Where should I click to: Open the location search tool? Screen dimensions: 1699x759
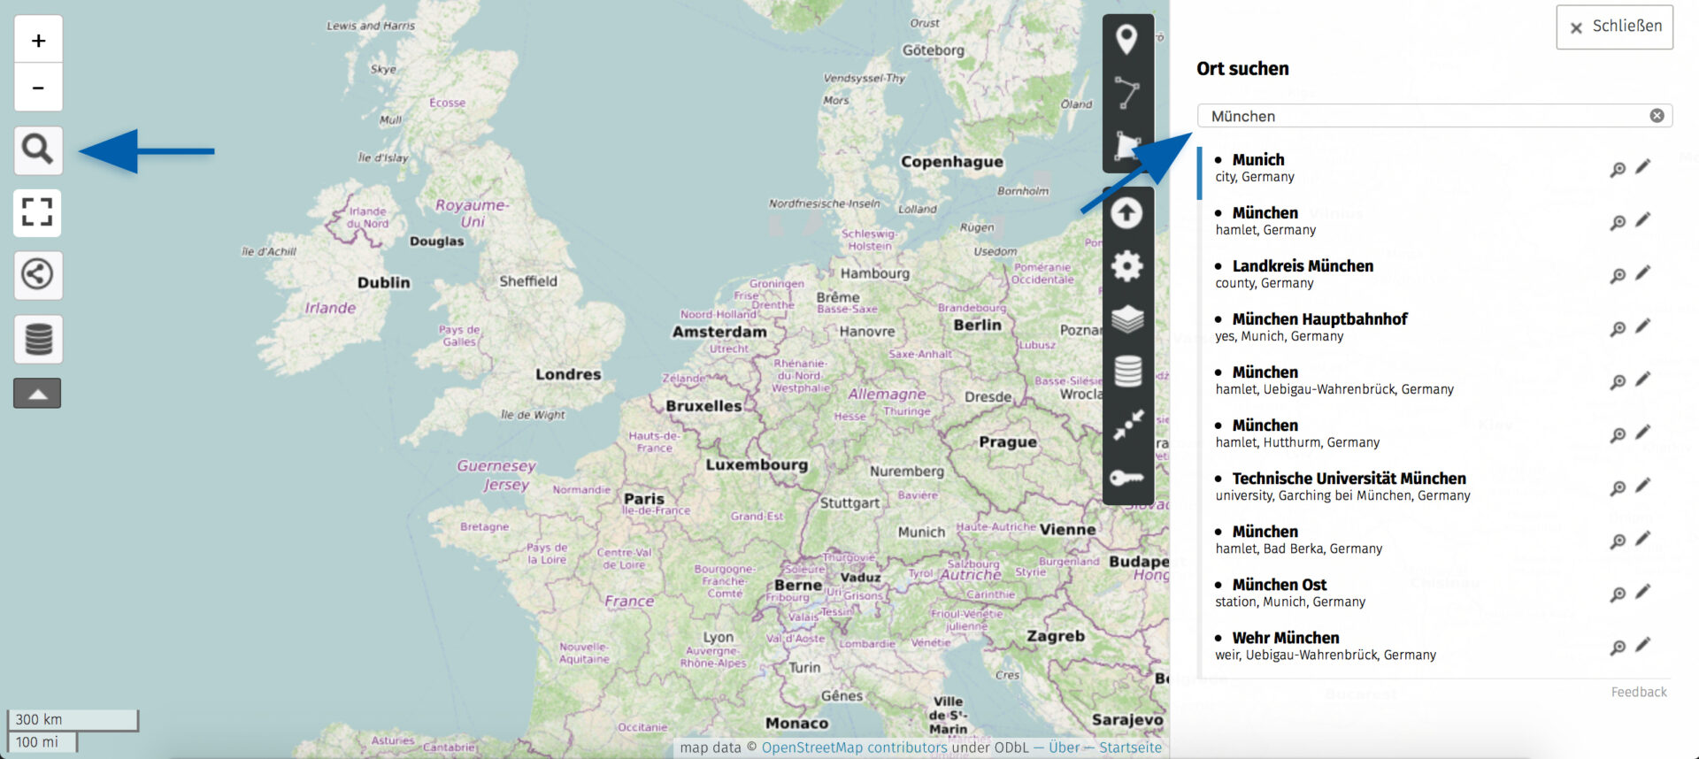pos(38,149)
